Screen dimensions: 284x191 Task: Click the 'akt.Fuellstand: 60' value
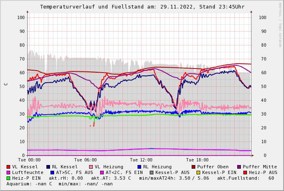click(246, 178)
